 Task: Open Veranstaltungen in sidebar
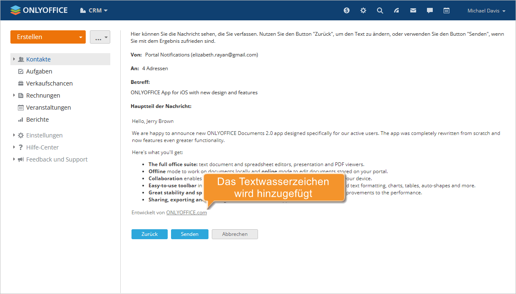(49, 108)
